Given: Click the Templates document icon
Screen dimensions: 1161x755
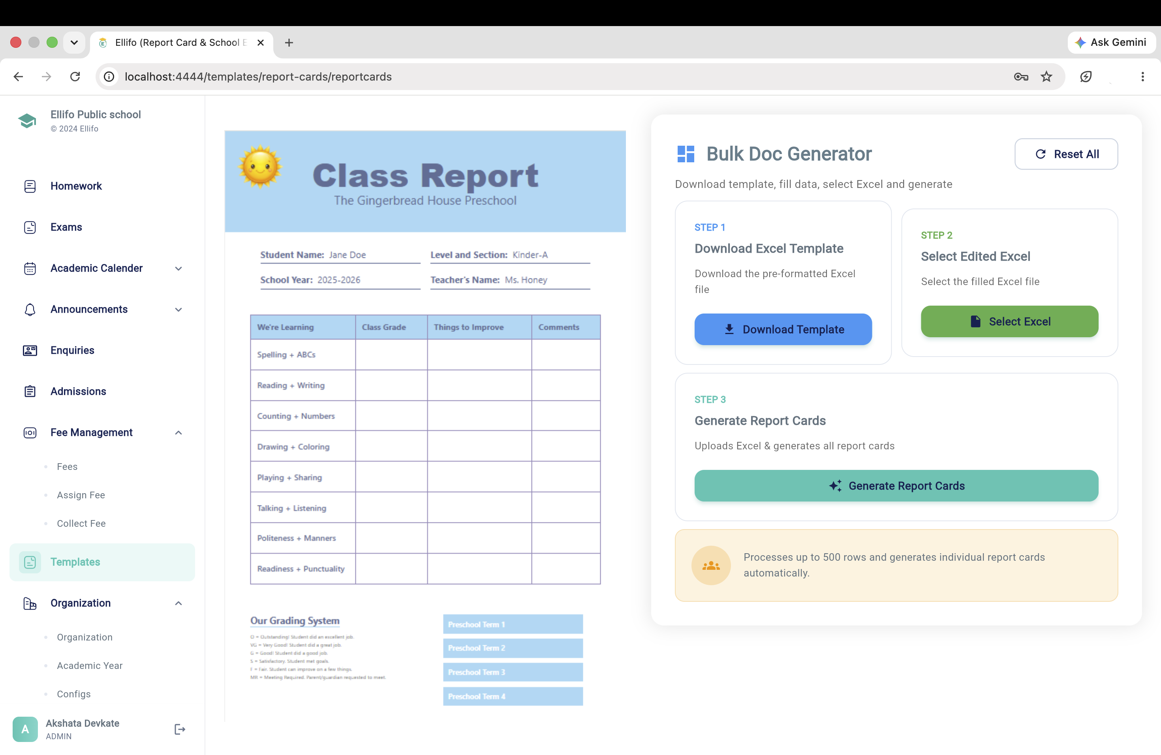Looking at the screenshot, I should 30,562.
